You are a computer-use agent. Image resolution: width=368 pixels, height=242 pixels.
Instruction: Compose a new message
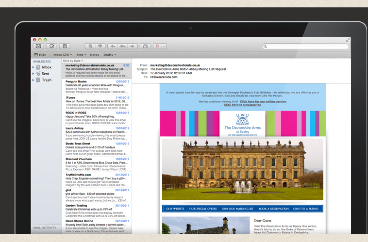[x=51, y=46]
